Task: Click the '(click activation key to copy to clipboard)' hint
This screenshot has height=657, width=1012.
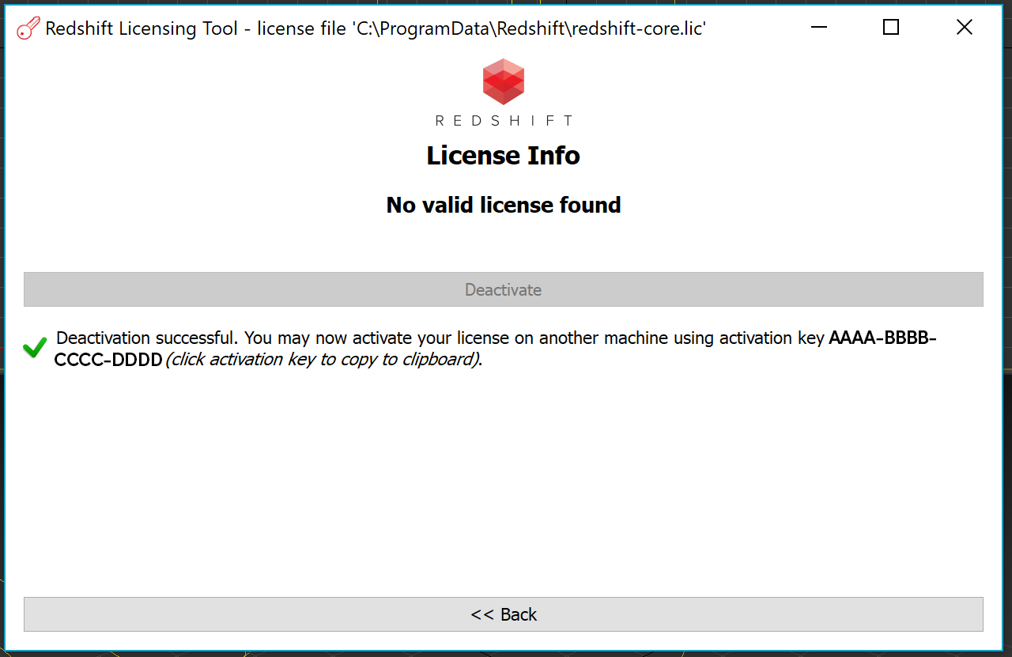Action: (324, 360)
